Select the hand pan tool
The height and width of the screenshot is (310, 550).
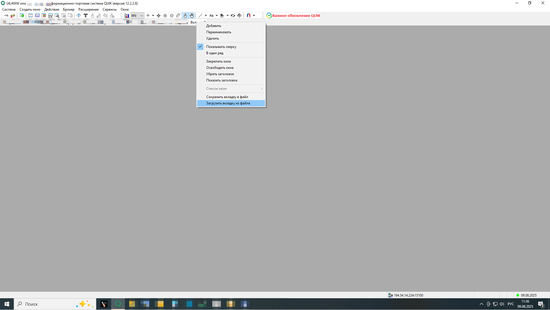coord(192,16)
